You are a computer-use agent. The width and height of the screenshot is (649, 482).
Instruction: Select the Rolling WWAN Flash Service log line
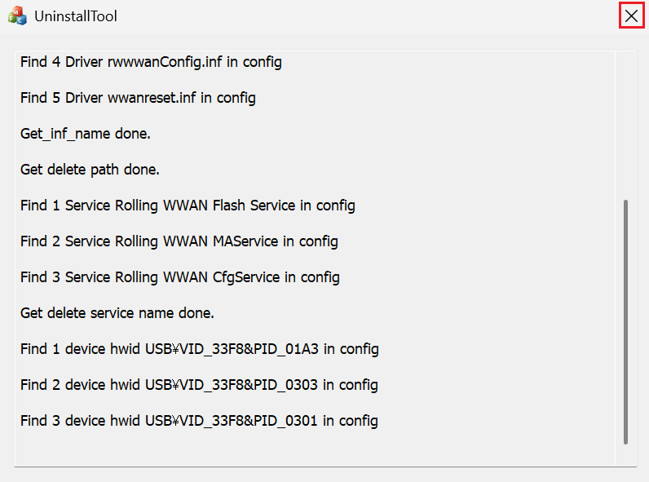pos(188,206)
